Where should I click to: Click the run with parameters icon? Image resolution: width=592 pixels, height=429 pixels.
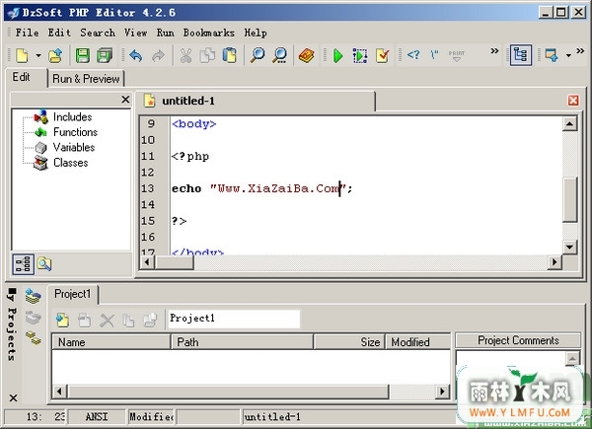click(x=360, y=55)
